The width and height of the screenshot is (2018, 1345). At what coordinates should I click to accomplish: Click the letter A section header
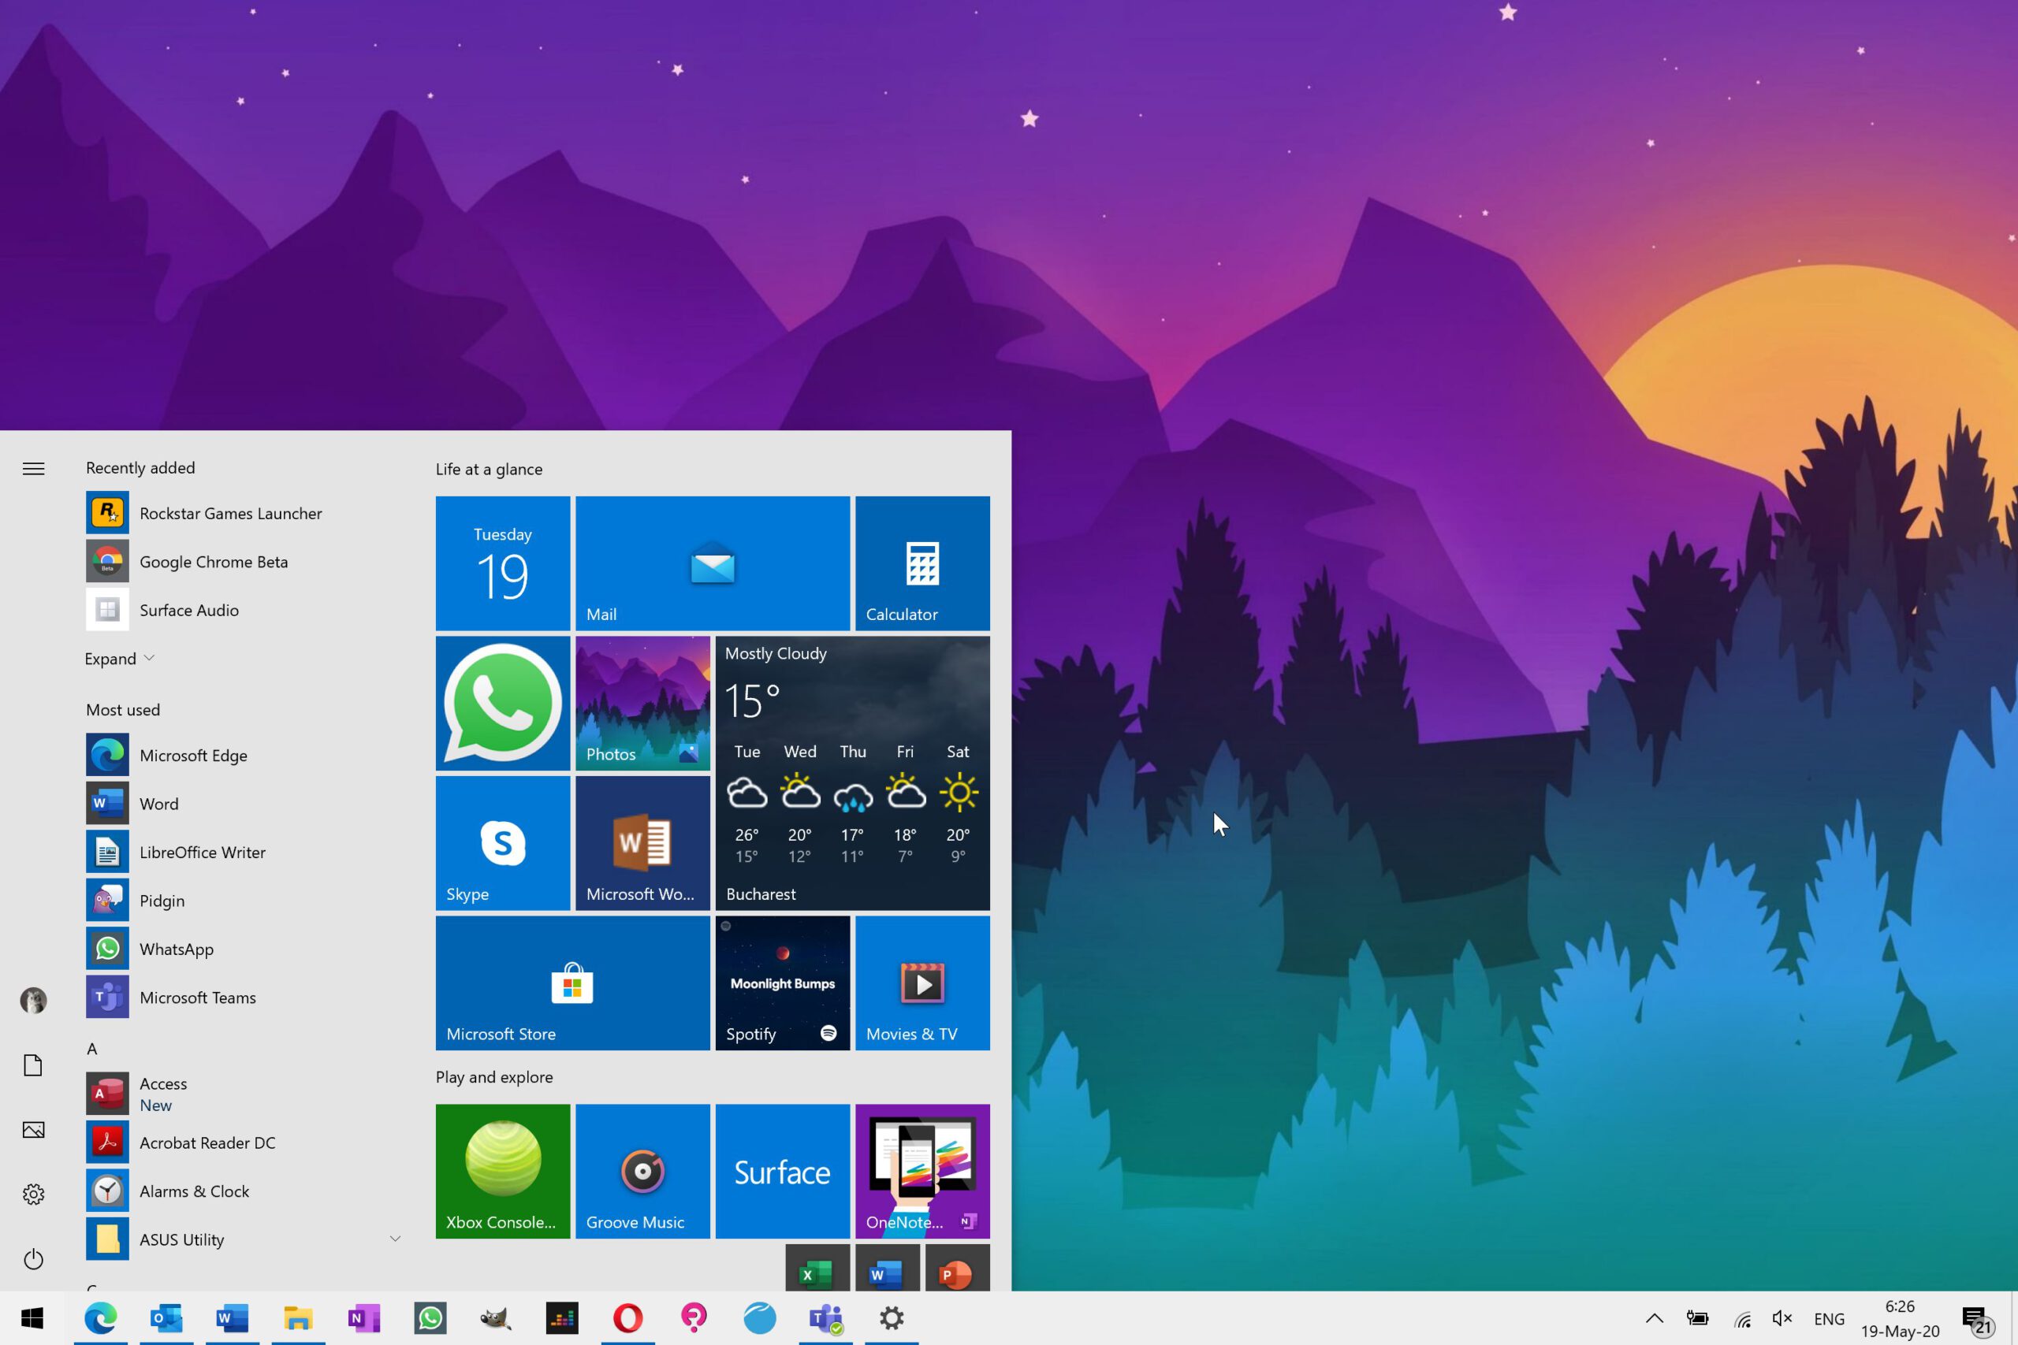coord(91,1049)
